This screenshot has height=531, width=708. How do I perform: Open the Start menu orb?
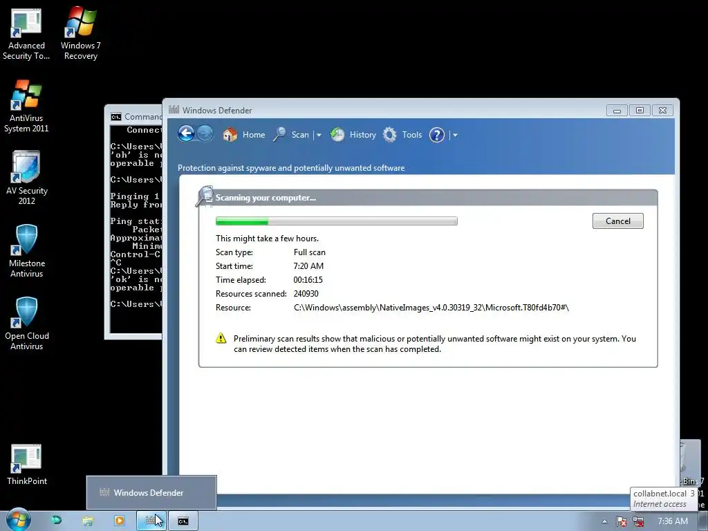(x=18, y=520)
